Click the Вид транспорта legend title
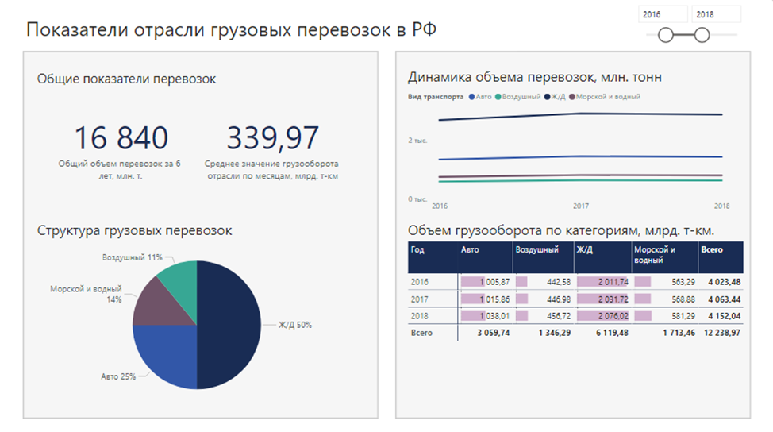Screen dimensions: 773x432 pyautogui.click(x=435, y=97)
